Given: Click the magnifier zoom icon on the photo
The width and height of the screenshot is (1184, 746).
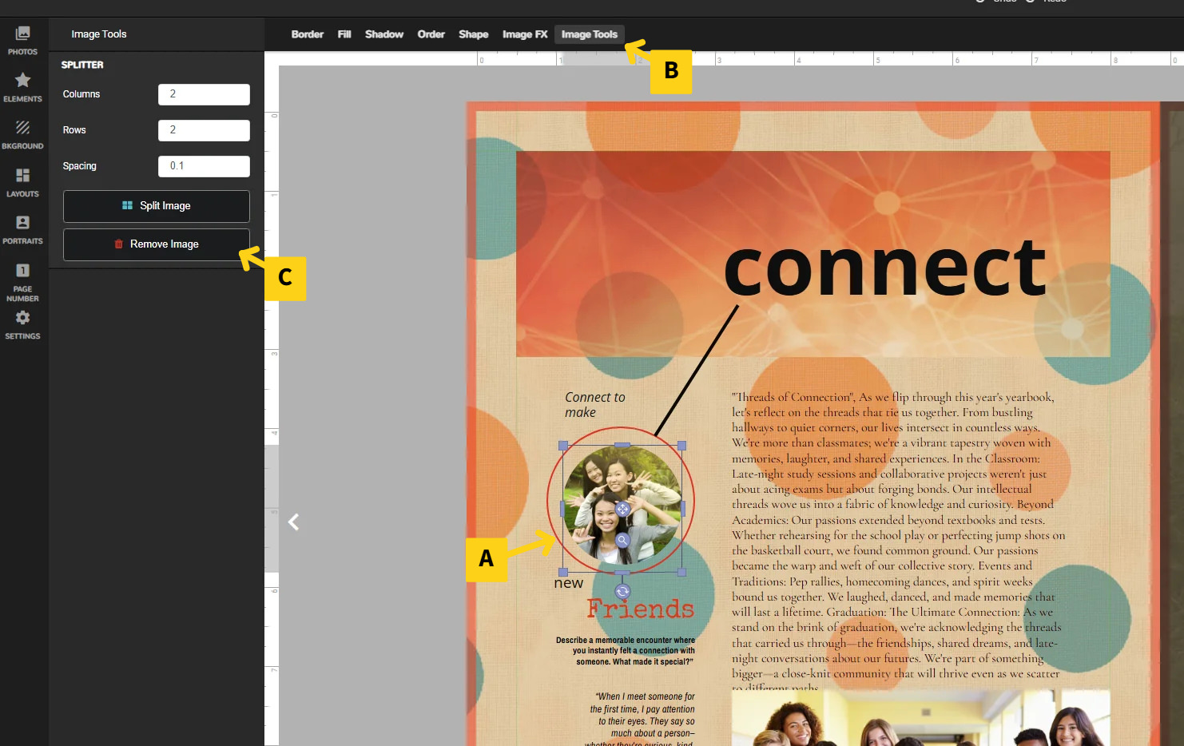Looking at the screenshot, I should coord(622,540).
